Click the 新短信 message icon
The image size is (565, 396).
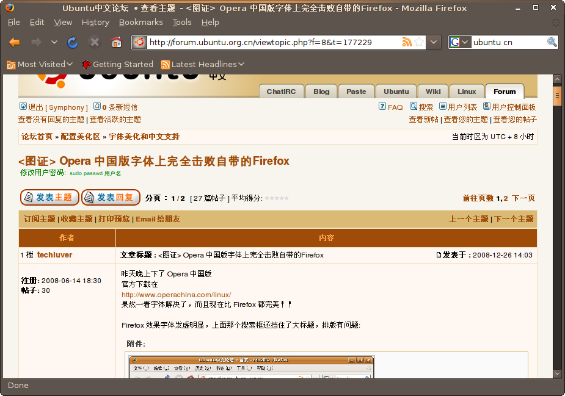[x=97, y=106]
